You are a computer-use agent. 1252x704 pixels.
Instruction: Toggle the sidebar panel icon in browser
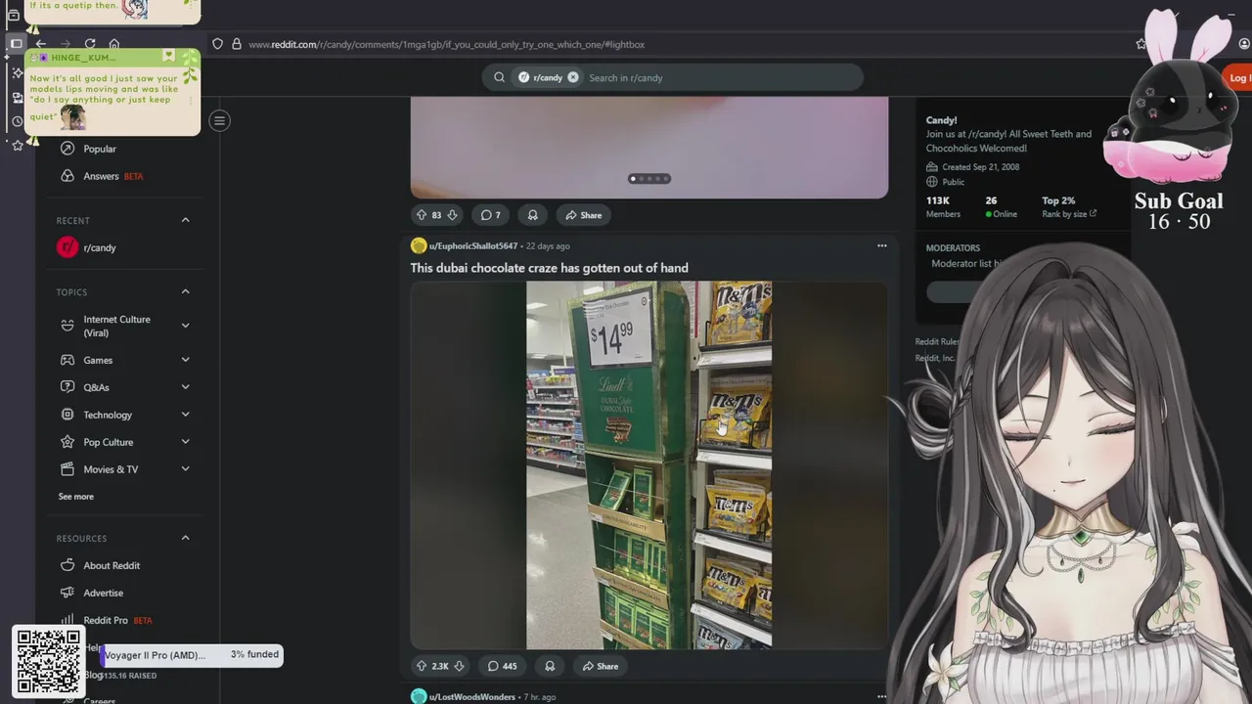click(16, 44)
